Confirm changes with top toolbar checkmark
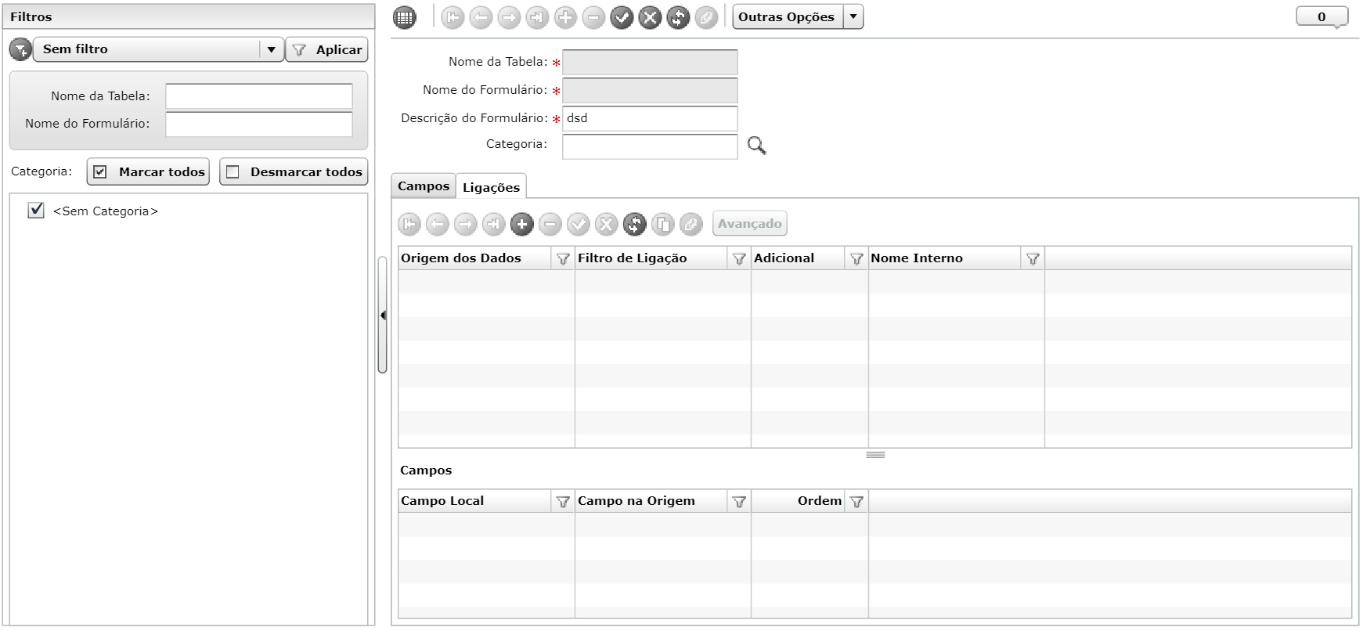Image resolution: width=1363 pixels, height=631 pixels. point(622,17)
